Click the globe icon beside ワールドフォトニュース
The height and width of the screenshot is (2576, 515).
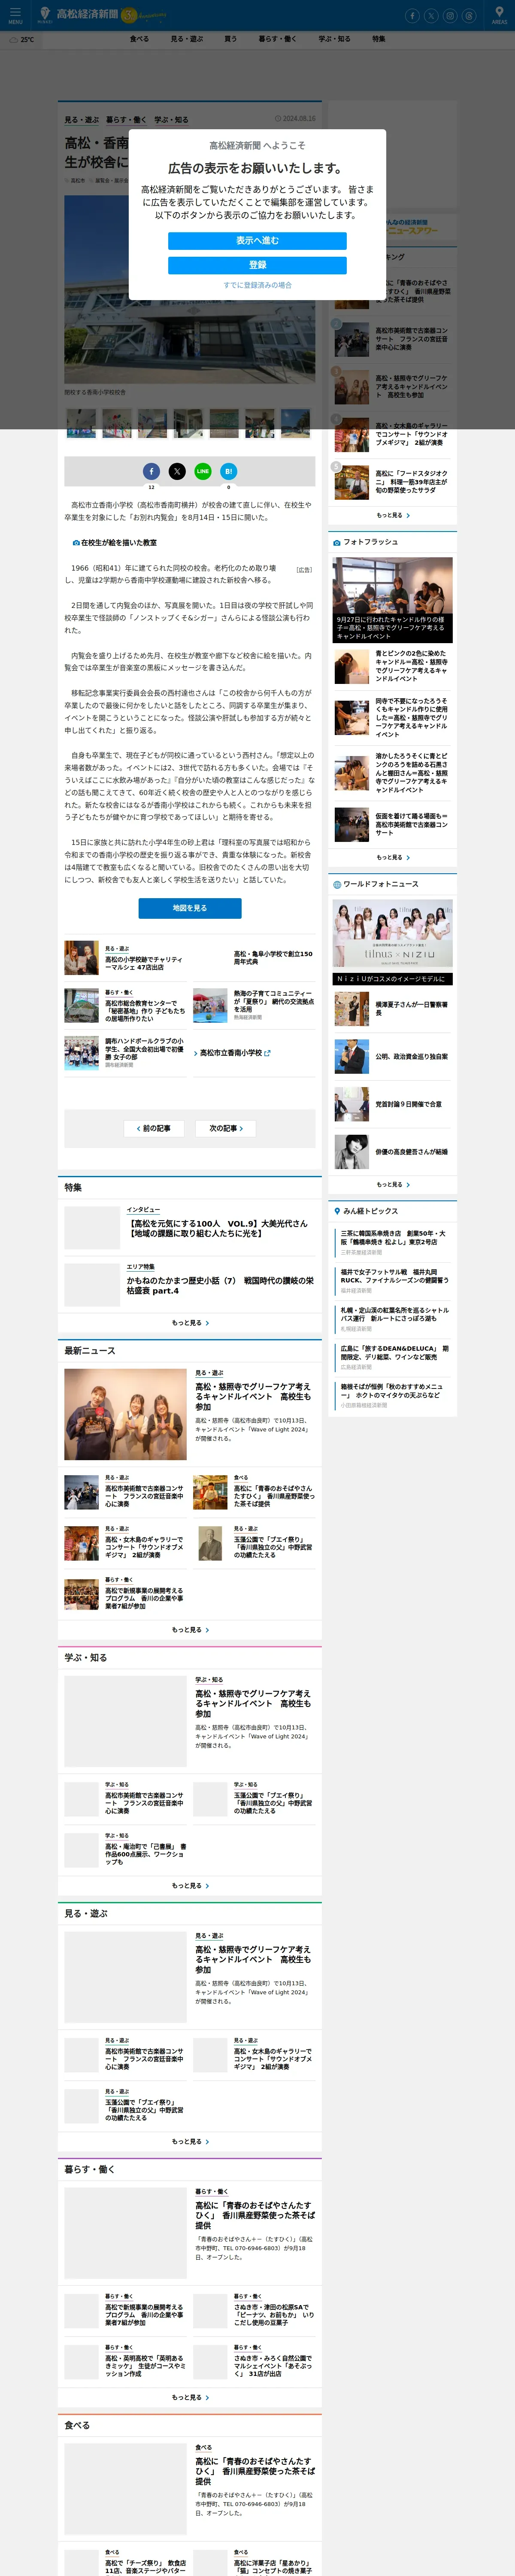pos(337,884)
